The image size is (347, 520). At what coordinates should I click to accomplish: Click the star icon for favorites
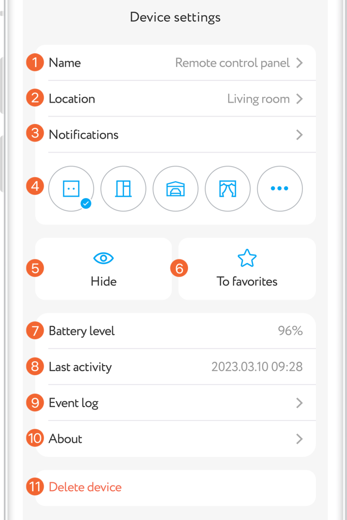pyautogui.click(x=247, y=258)
